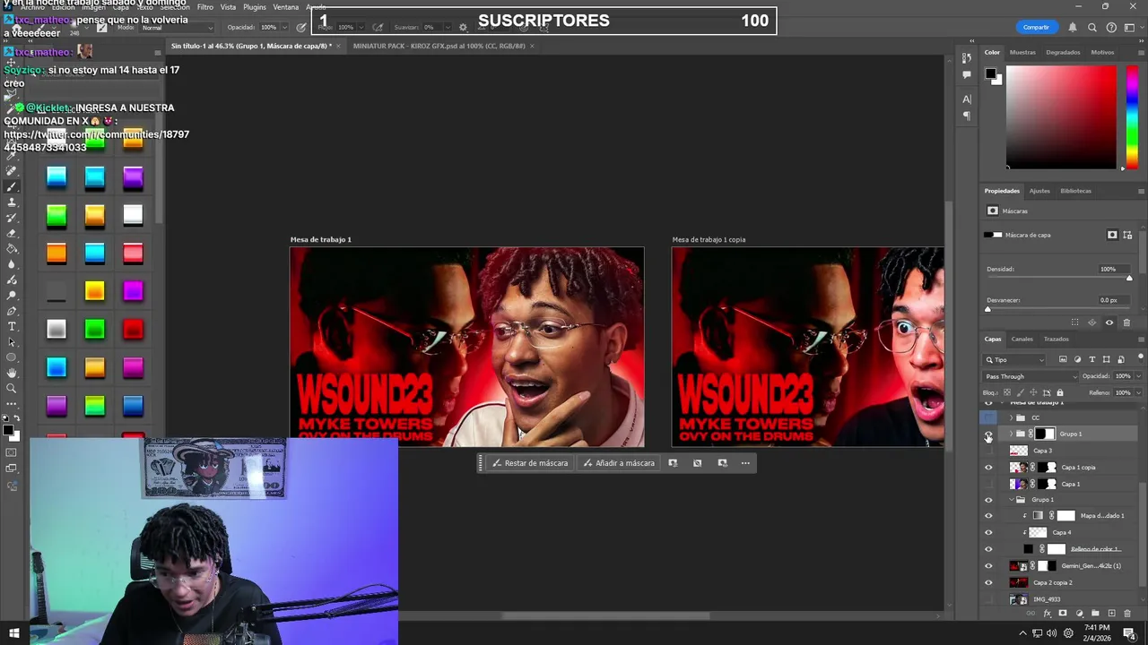
Task: Hide the Gemini_Gen layer
Action: click(988, 566)
